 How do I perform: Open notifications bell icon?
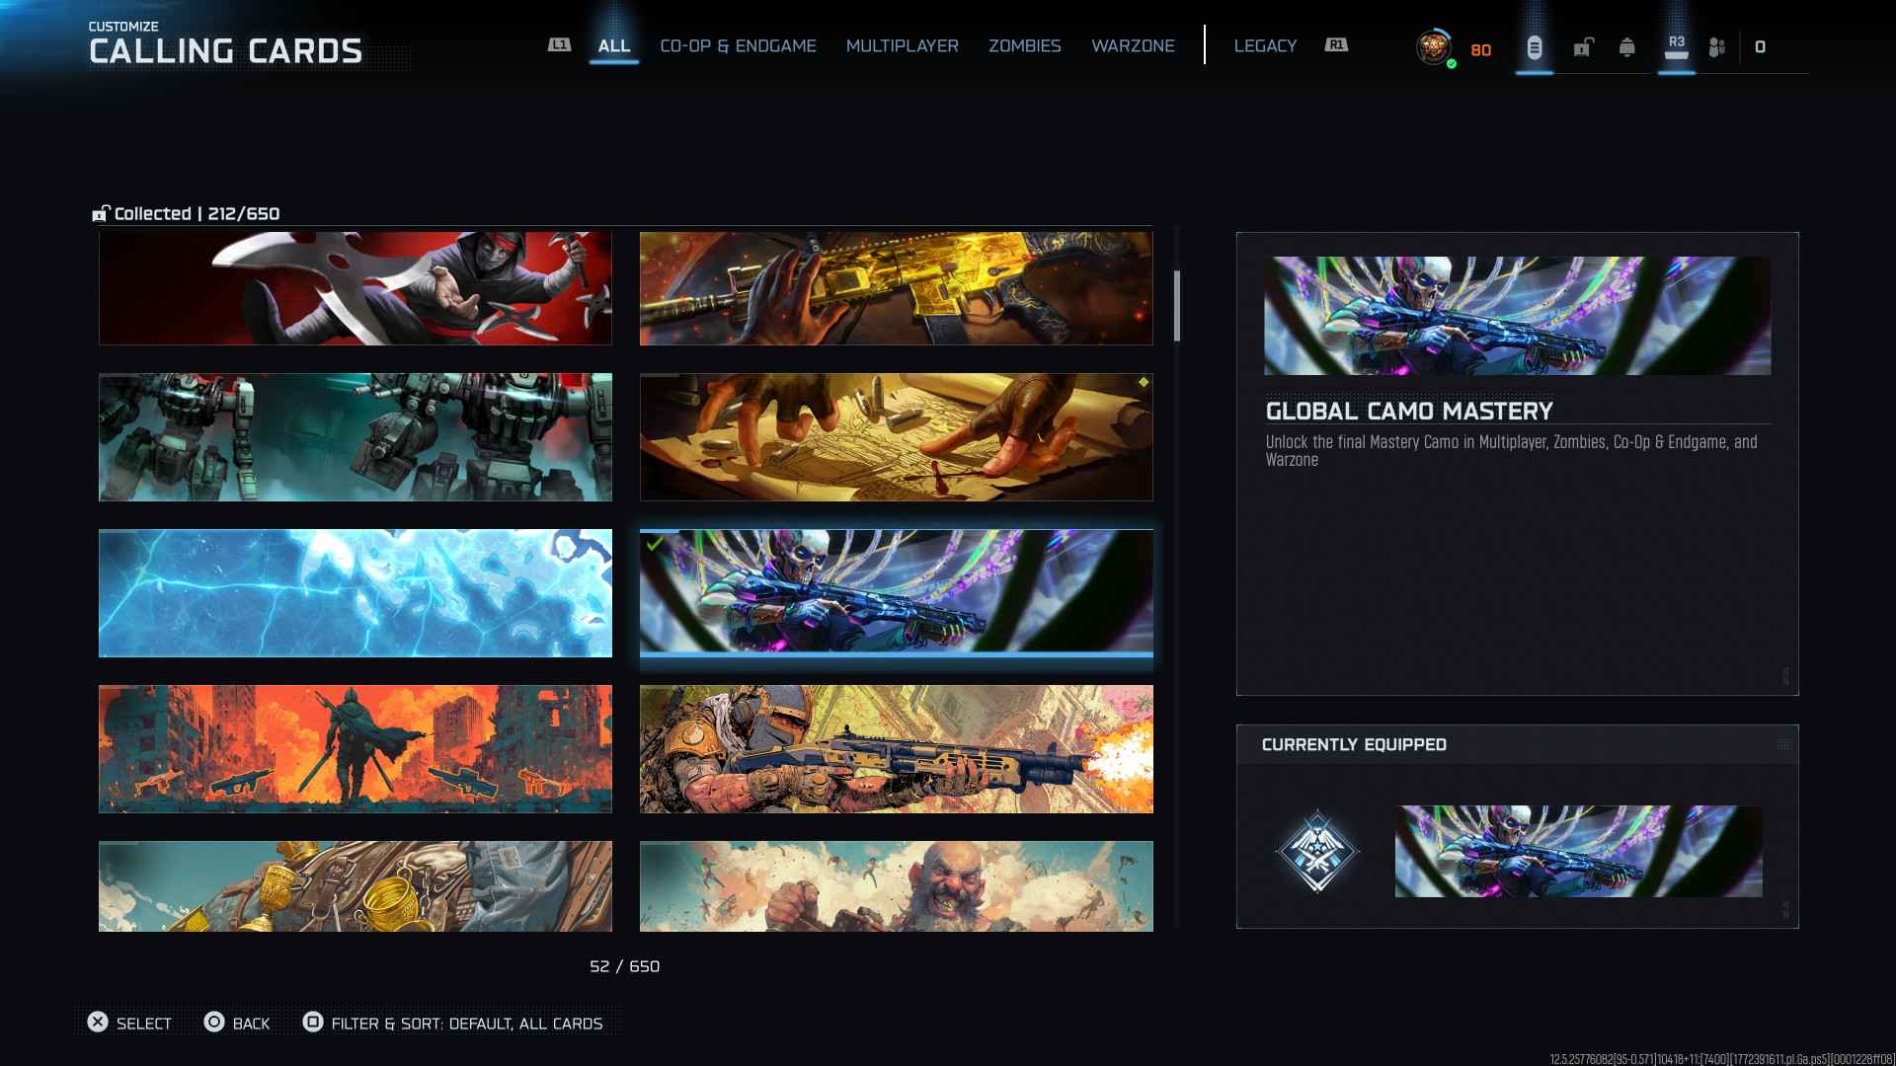[1626, 47]
